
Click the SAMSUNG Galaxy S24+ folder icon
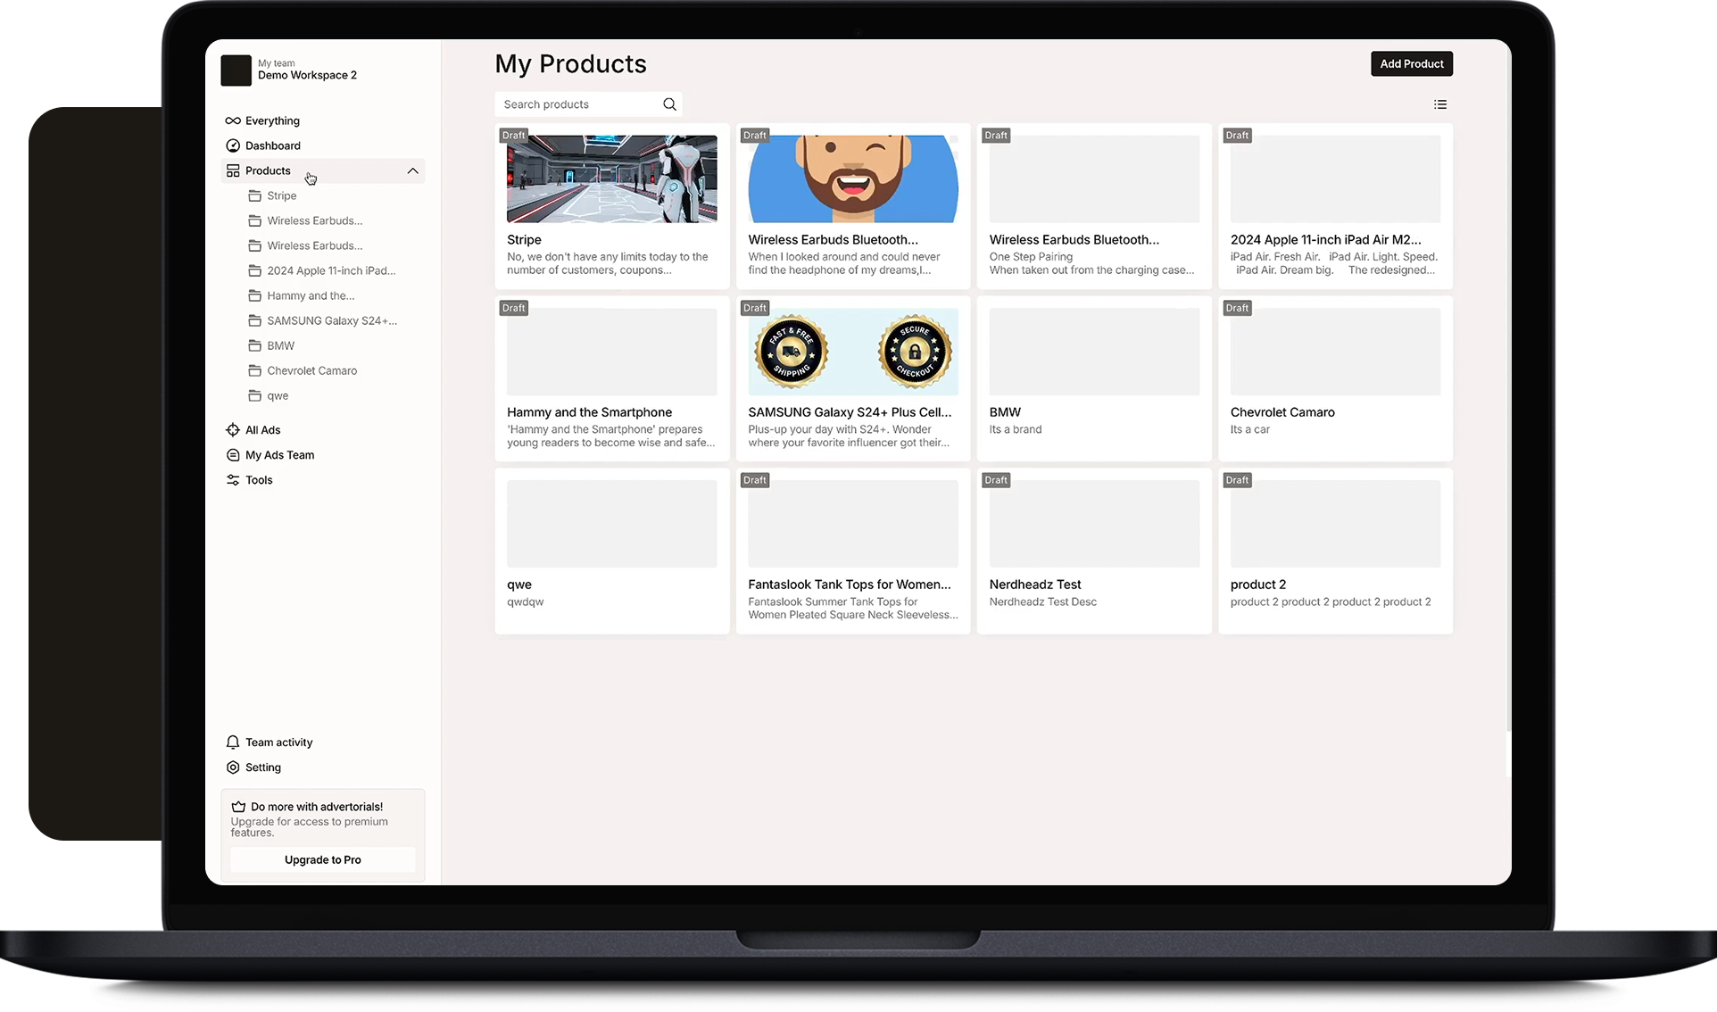click(255, 320)
